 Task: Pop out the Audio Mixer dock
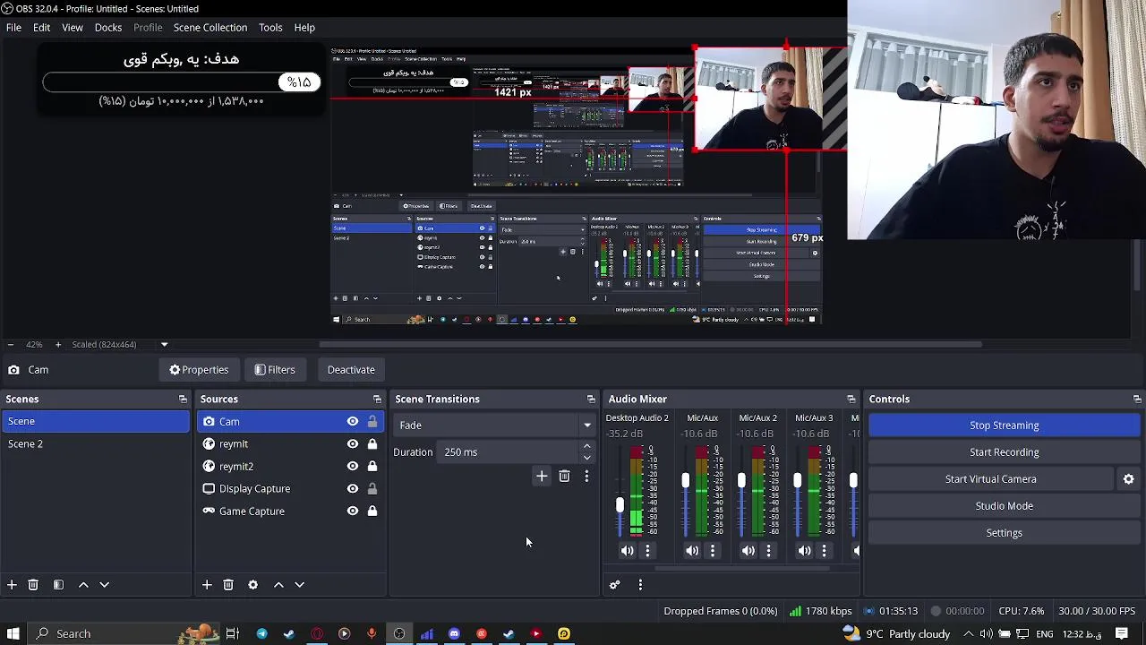click(x=851, y=400)
